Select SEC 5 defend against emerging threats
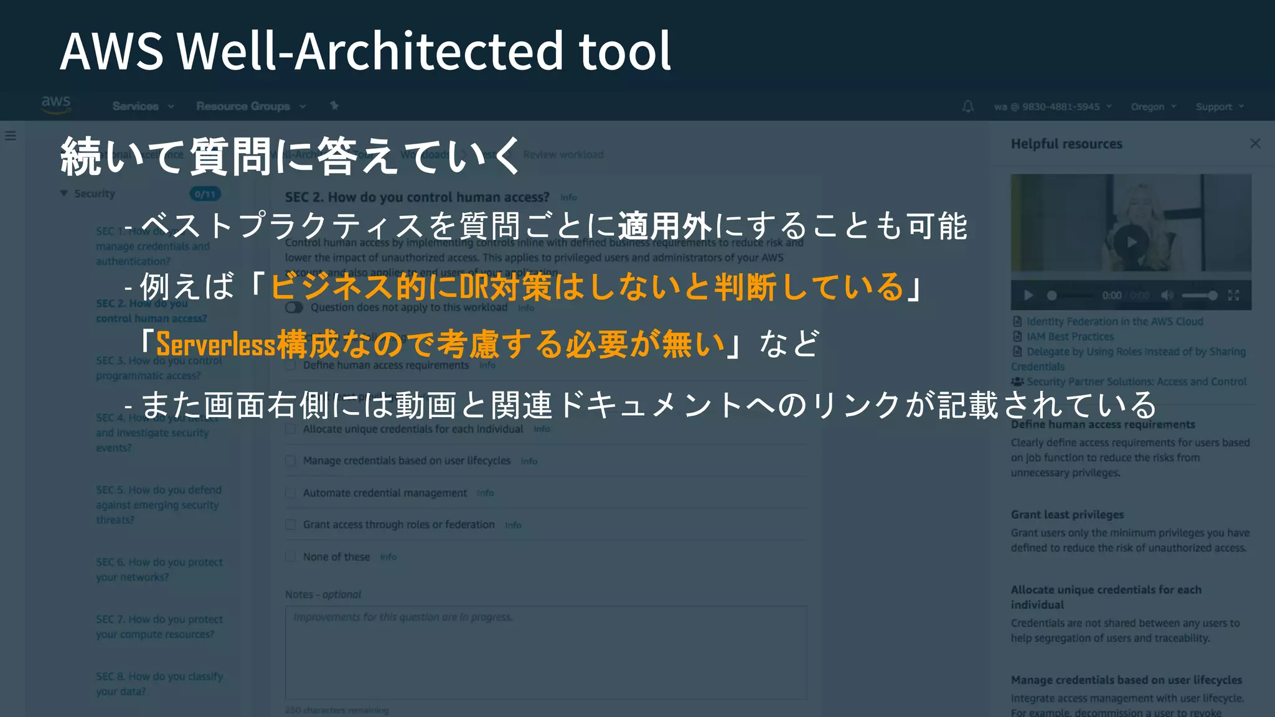Viewport: 1275px width, 717px height. tap(159, 505)
